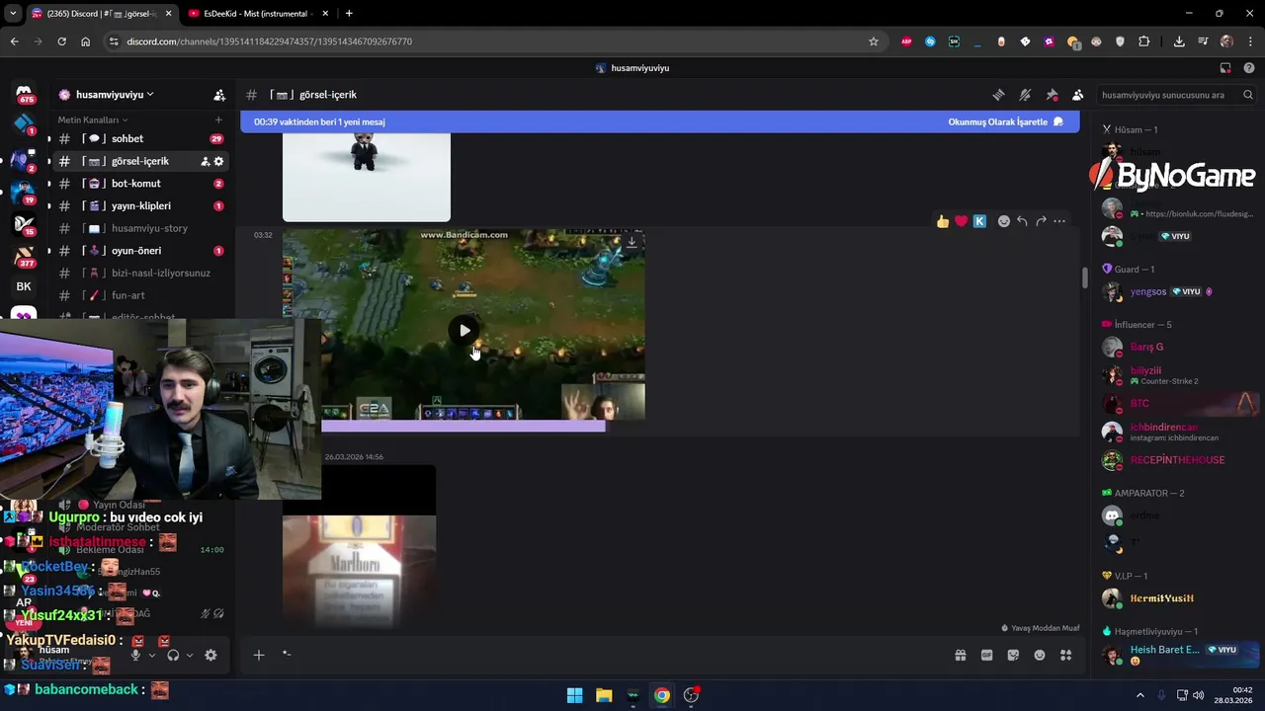Toggle channel notification mute bell icon
The image size is (1265, 711).
coord(1025,95)
